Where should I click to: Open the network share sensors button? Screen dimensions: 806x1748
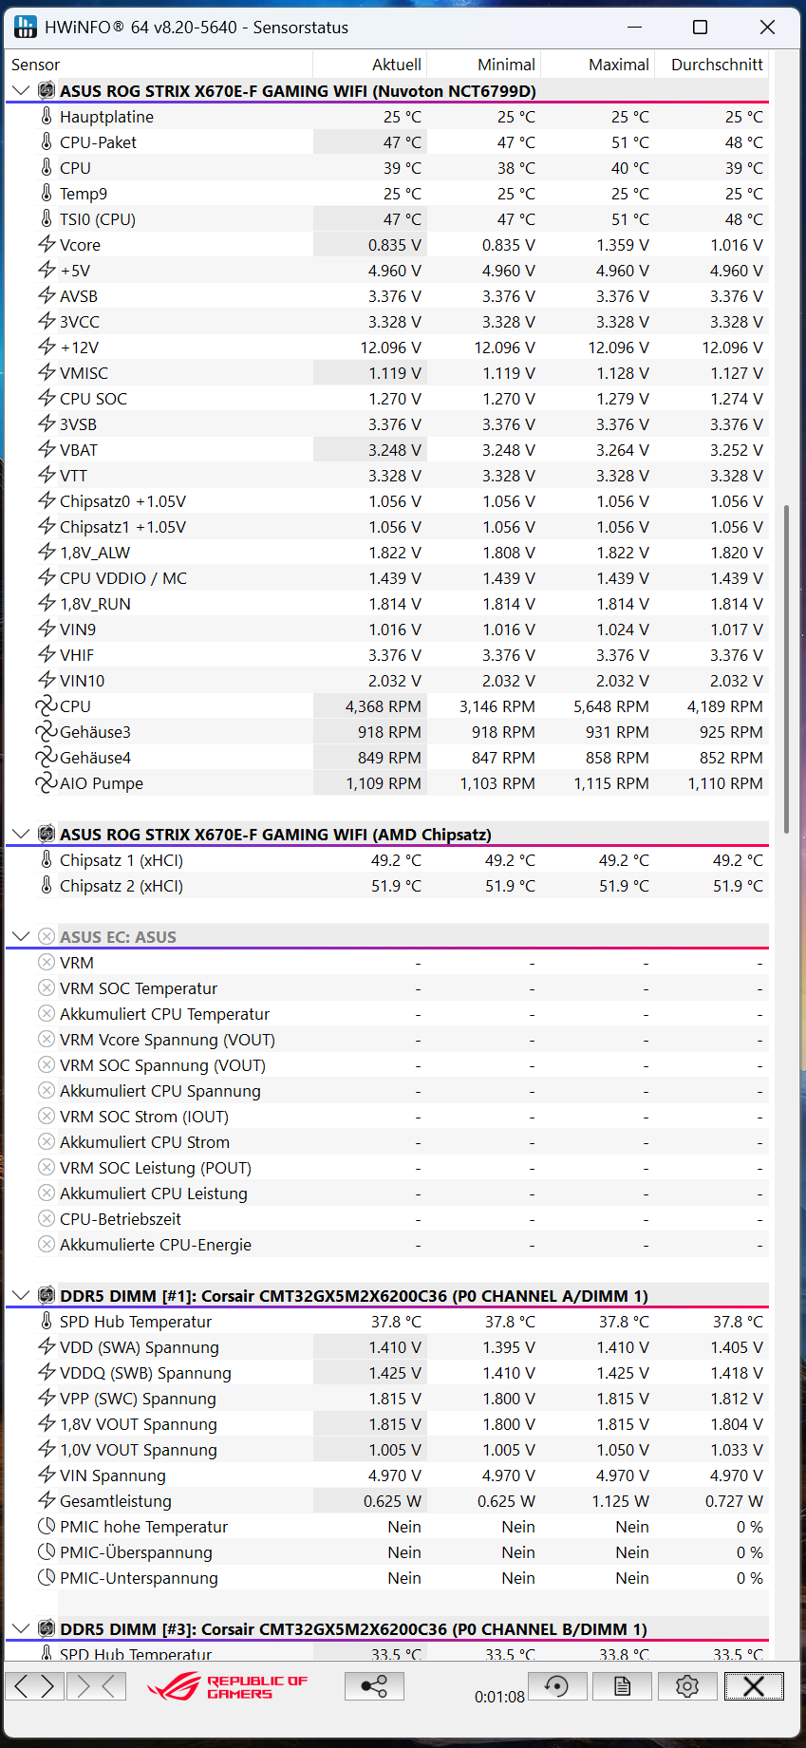point(374,1686)
